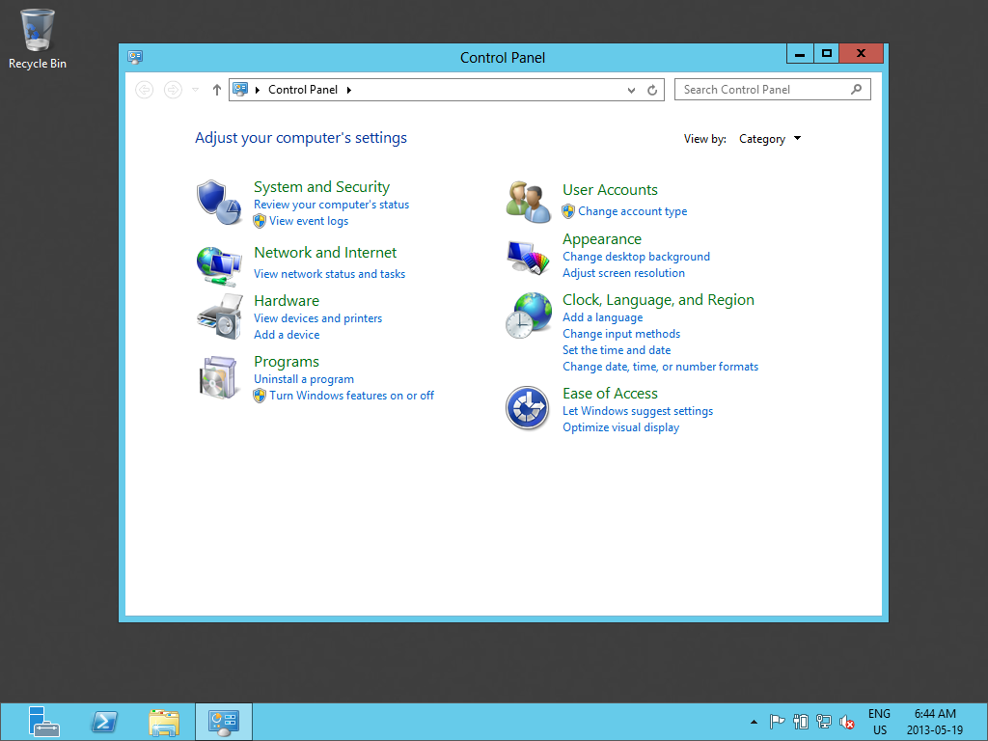The width and height of the screenshot is (988, 741).
Task: Refresh the Control Panel view
Action: 652,90
